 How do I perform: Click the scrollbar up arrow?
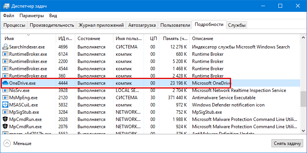point(303,37)
